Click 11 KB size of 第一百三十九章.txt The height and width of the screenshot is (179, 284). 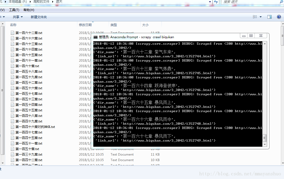pos(155,155)
